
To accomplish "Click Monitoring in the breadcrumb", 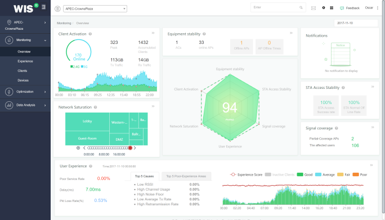I will tap(64, 23).
